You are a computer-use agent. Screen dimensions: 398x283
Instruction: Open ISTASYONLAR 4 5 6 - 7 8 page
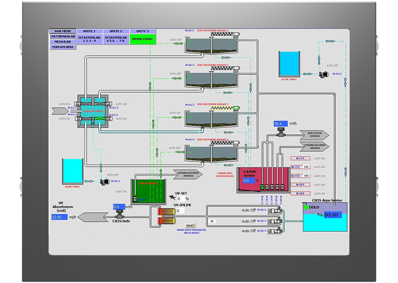tap(116, 39)
